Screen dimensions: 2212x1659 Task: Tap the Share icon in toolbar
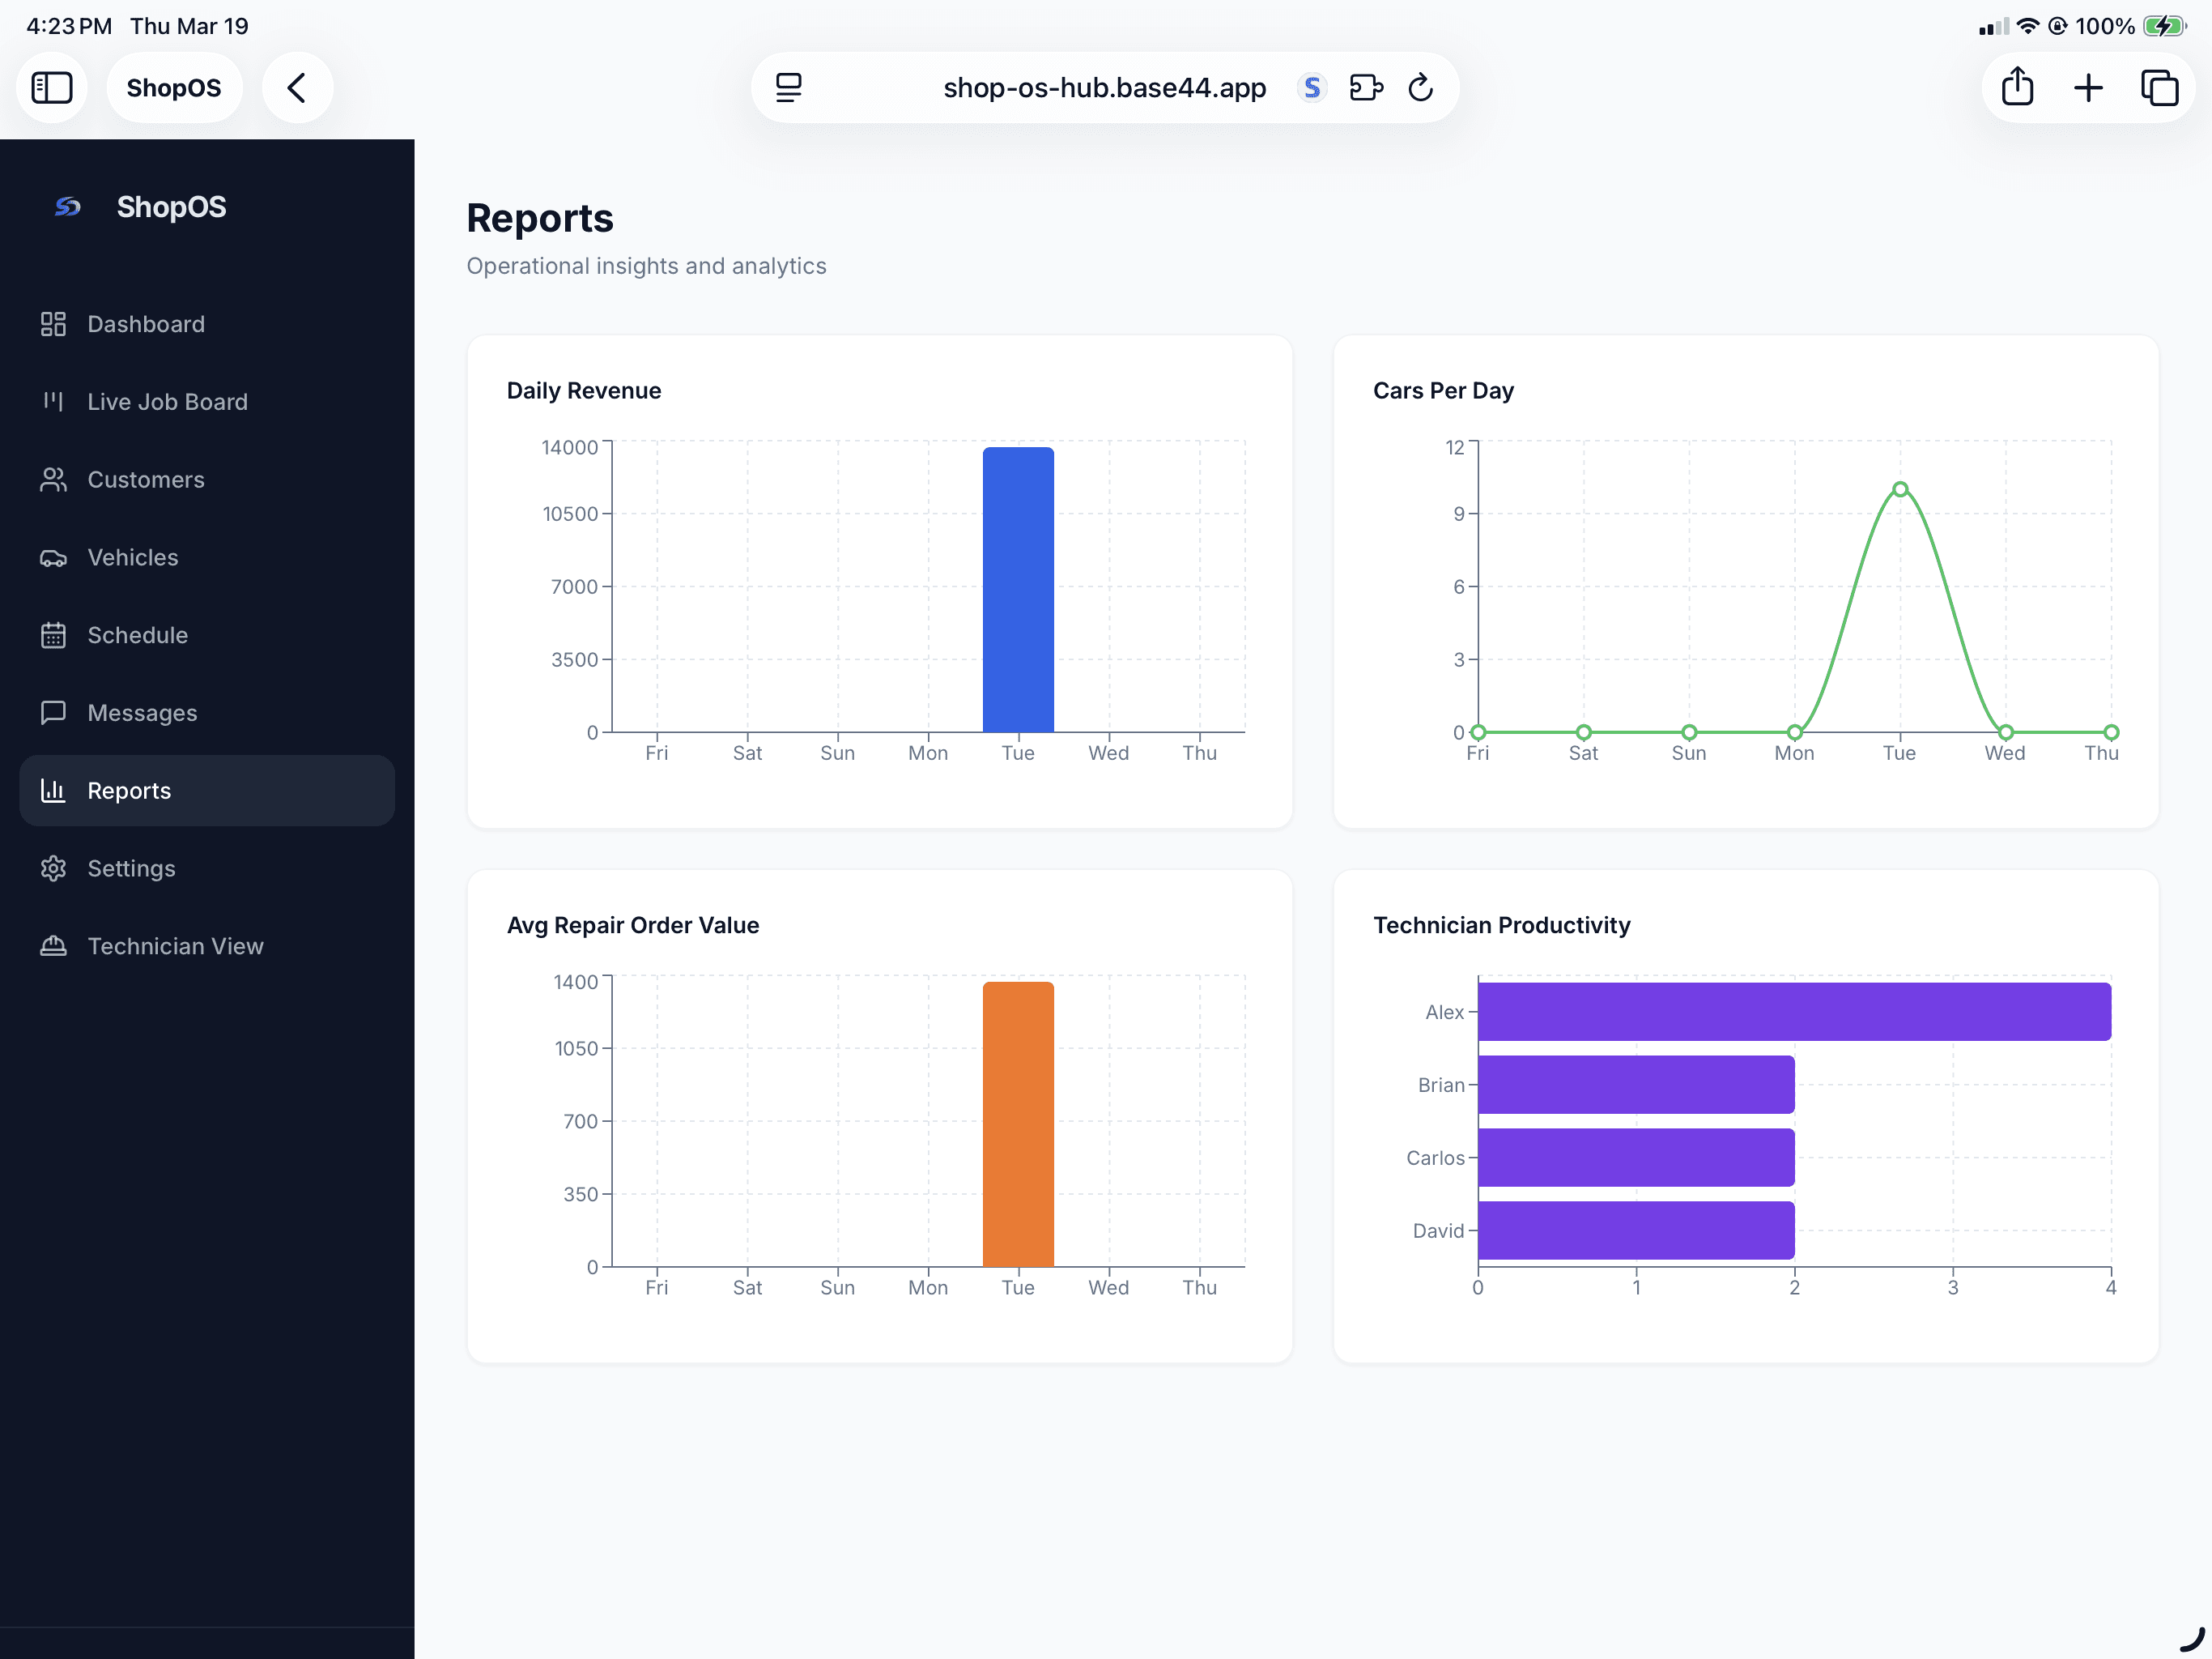(2017, 88)
